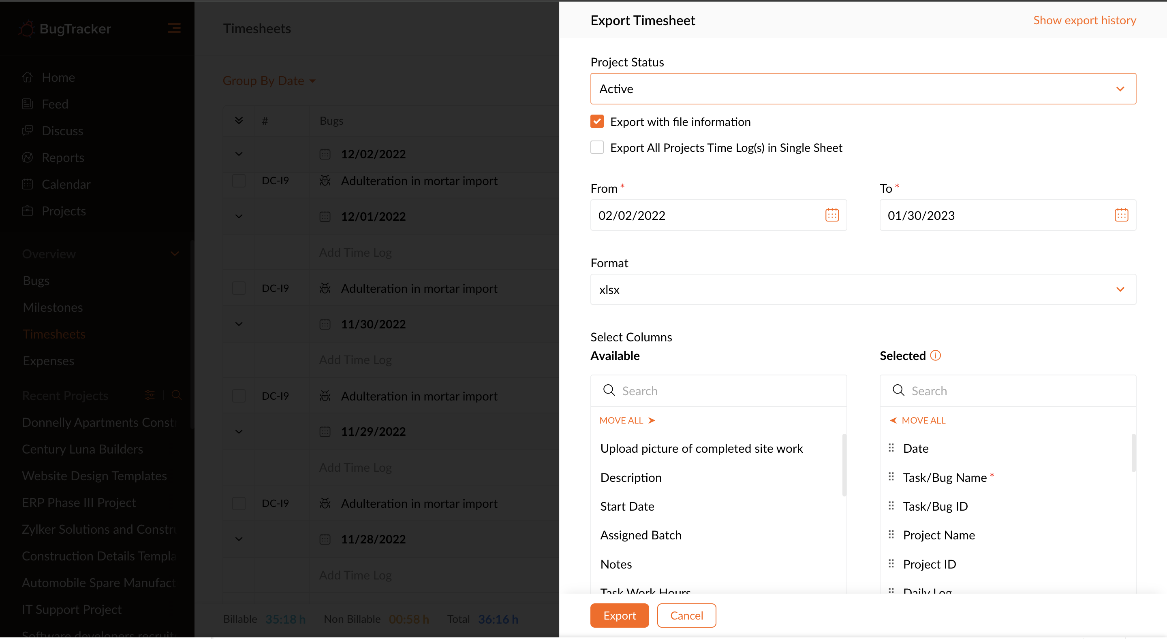Viewport: 1167px width, 639px height.
Task: Select Start Date in Available columns
Action: tap(627, 506)
